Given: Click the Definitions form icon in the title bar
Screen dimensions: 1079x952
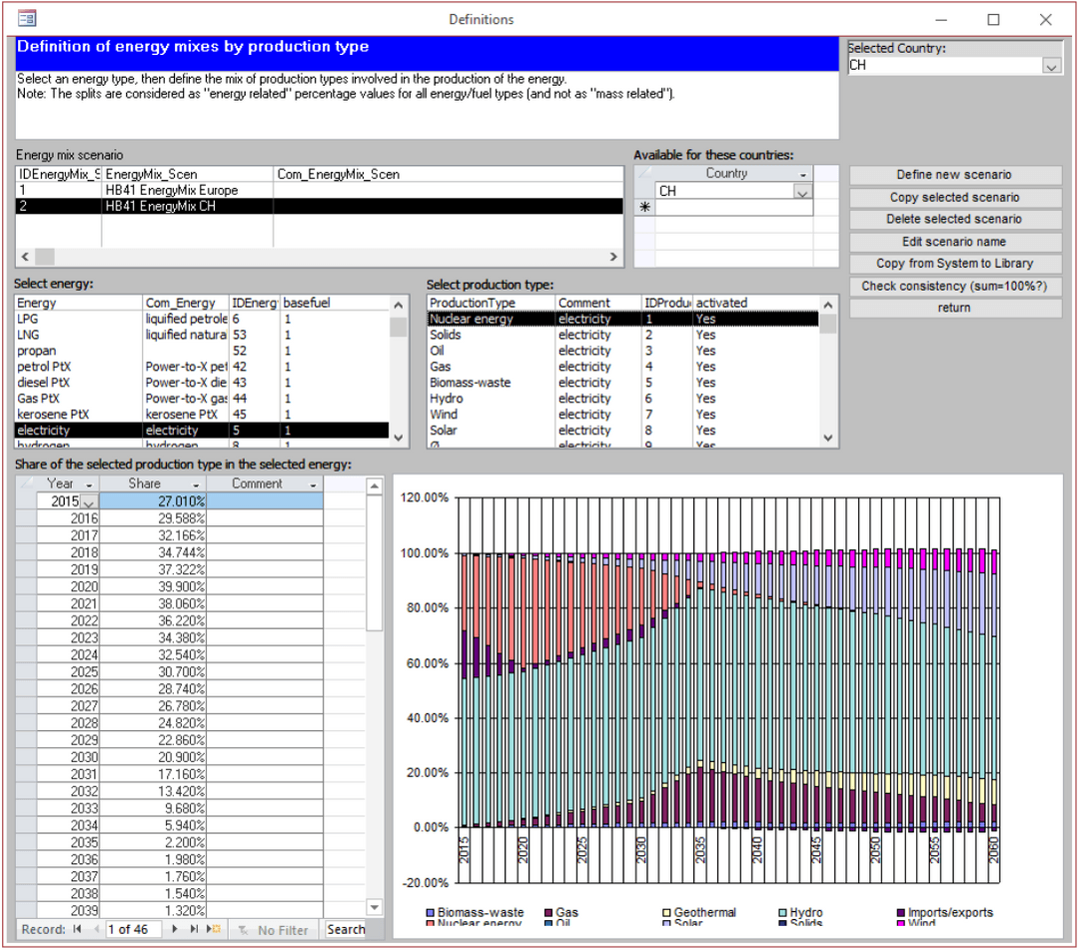Looking at the screenshot, I should coord(27,18).
